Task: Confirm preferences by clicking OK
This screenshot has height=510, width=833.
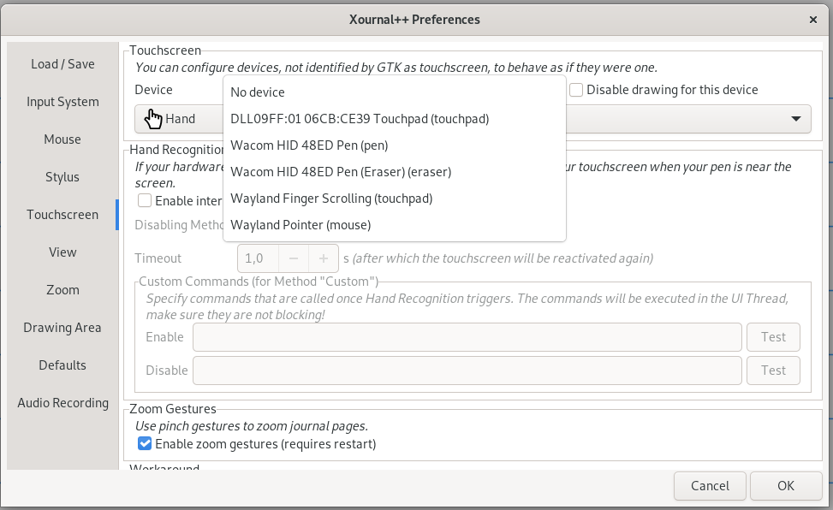Action: (785, 485)
